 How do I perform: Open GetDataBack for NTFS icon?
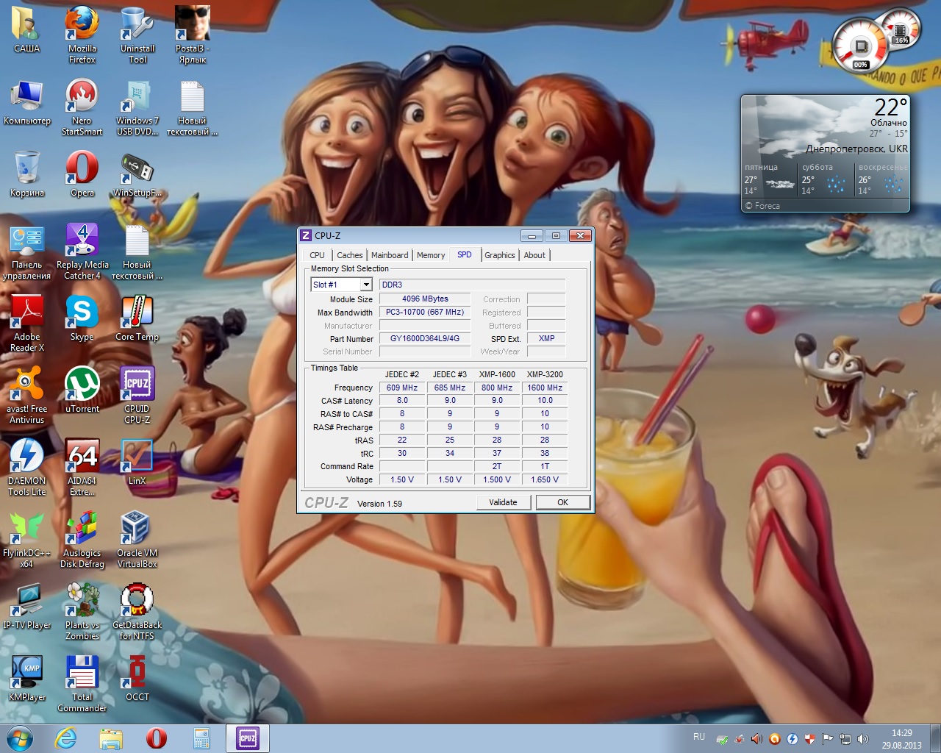pyautogui.click(x=137, y=612)
